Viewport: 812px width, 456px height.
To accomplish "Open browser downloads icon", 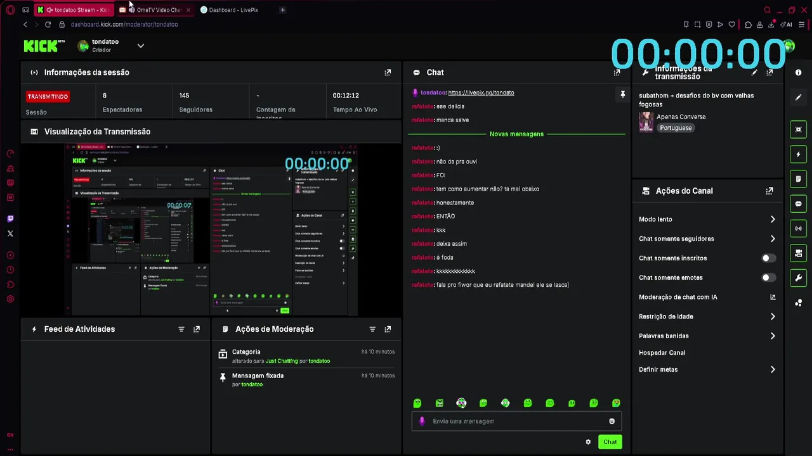I will point(771,25).
